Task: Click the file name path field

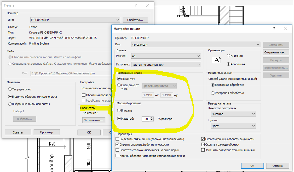Action: tap(71, 73)
